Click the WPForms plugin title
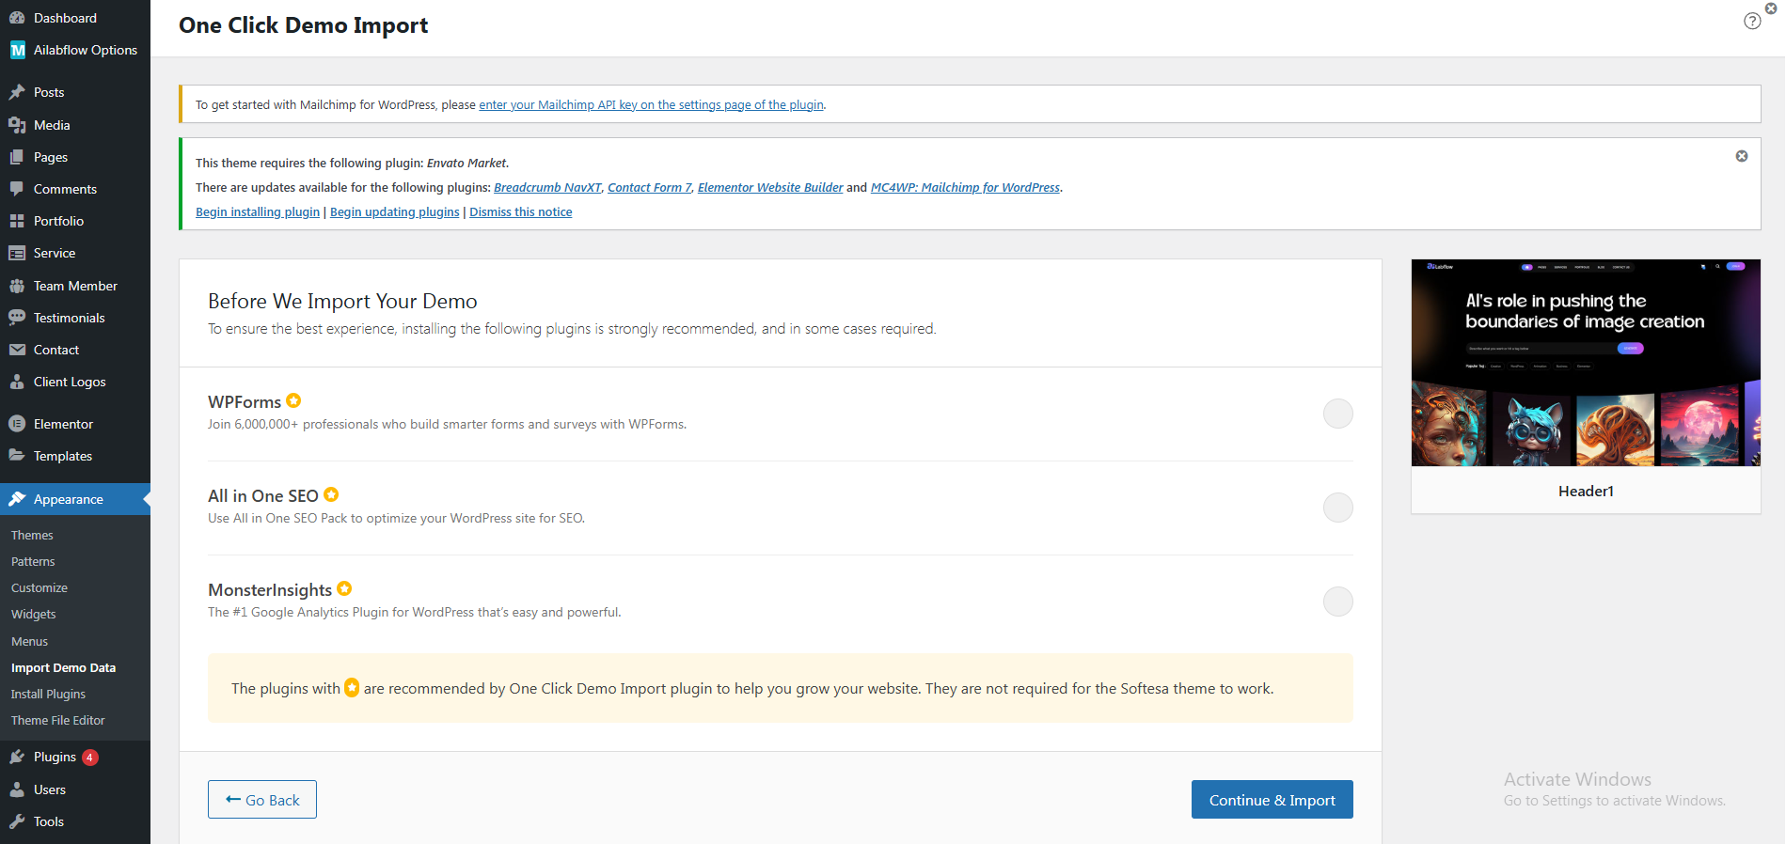Viewport: 1786px width, 844px height. (245, 402)
